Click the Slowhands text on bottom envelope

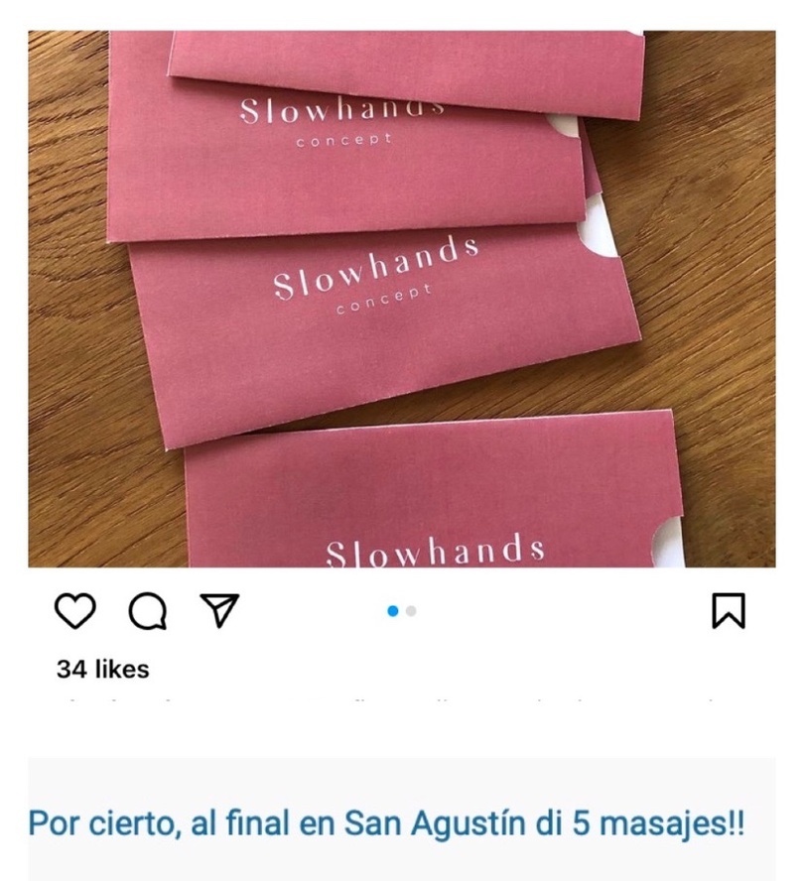[435, 551]
